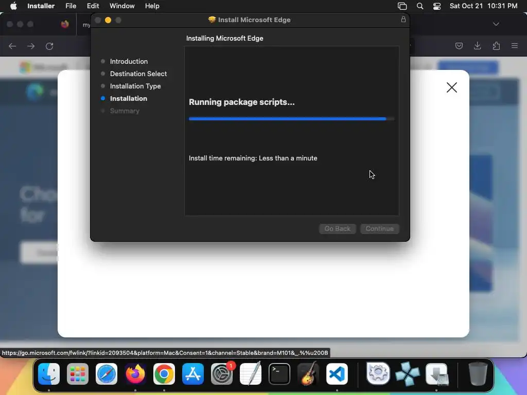This screenshot has height=395, width=527.
Task: Open the Firefox hamburger menu
Action: tap(515, 46)
